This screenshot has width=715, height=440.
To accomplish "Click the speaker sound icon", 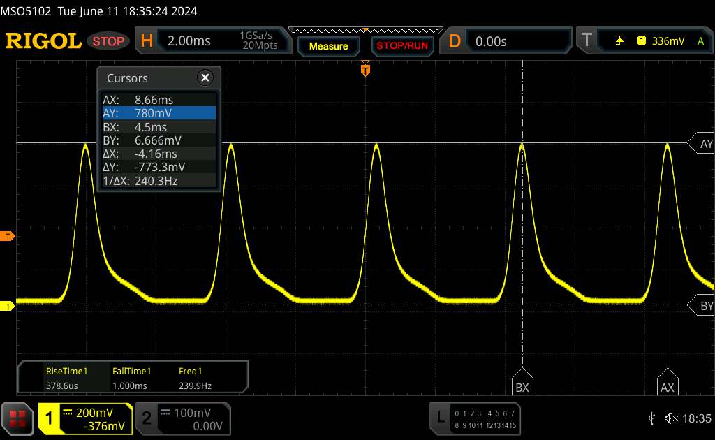I will (671, 418).
